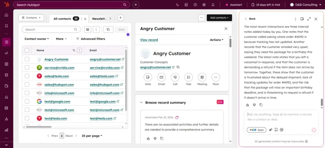Image resolution: width=325 pixels, height=148 pixels.
Task: Click the Email action icon for Angry Customer
Action: pos(162,77)
